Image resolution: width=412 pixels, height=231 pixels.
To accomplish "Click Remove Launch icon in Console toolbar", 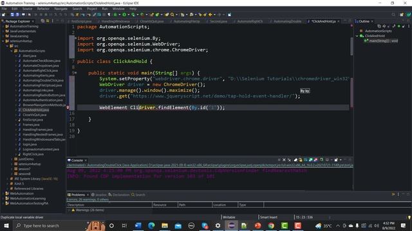I will 284,160.
